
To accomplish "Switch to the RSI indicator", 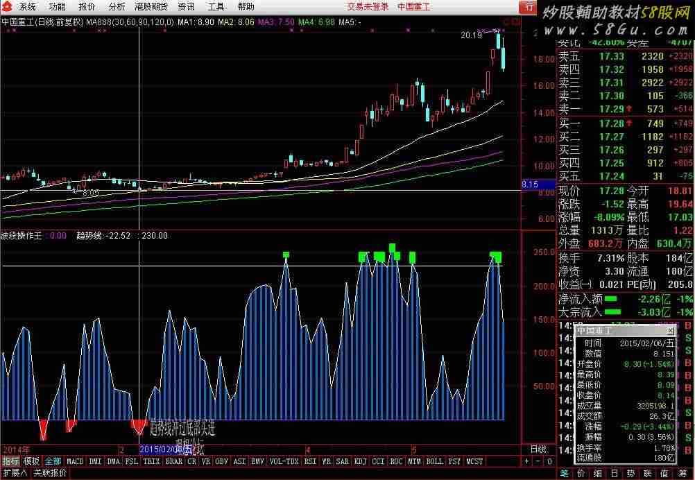I will [x=310, y=461].
